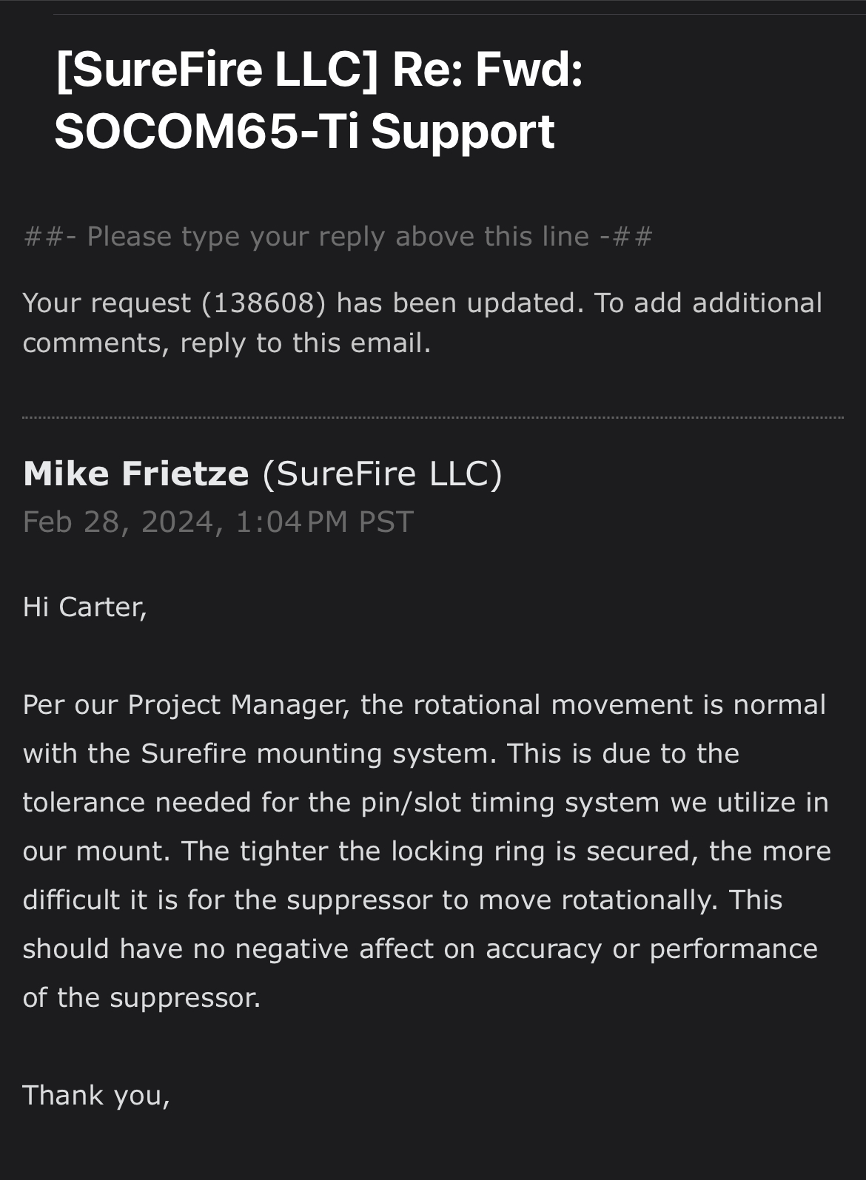Viewport: 866px width, 1180px height.
Task: Tap 'has been updated' in the notice text
Action: point(456,303)
